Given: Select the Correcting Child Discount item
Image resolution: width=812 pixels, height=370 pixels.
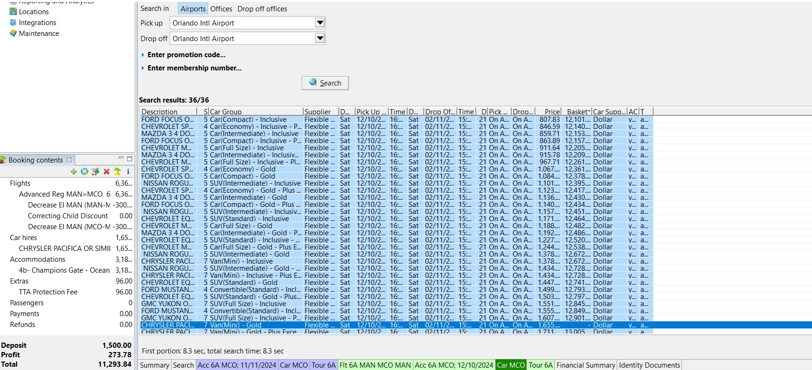Looking at the screenshot, I should (66, 216).
